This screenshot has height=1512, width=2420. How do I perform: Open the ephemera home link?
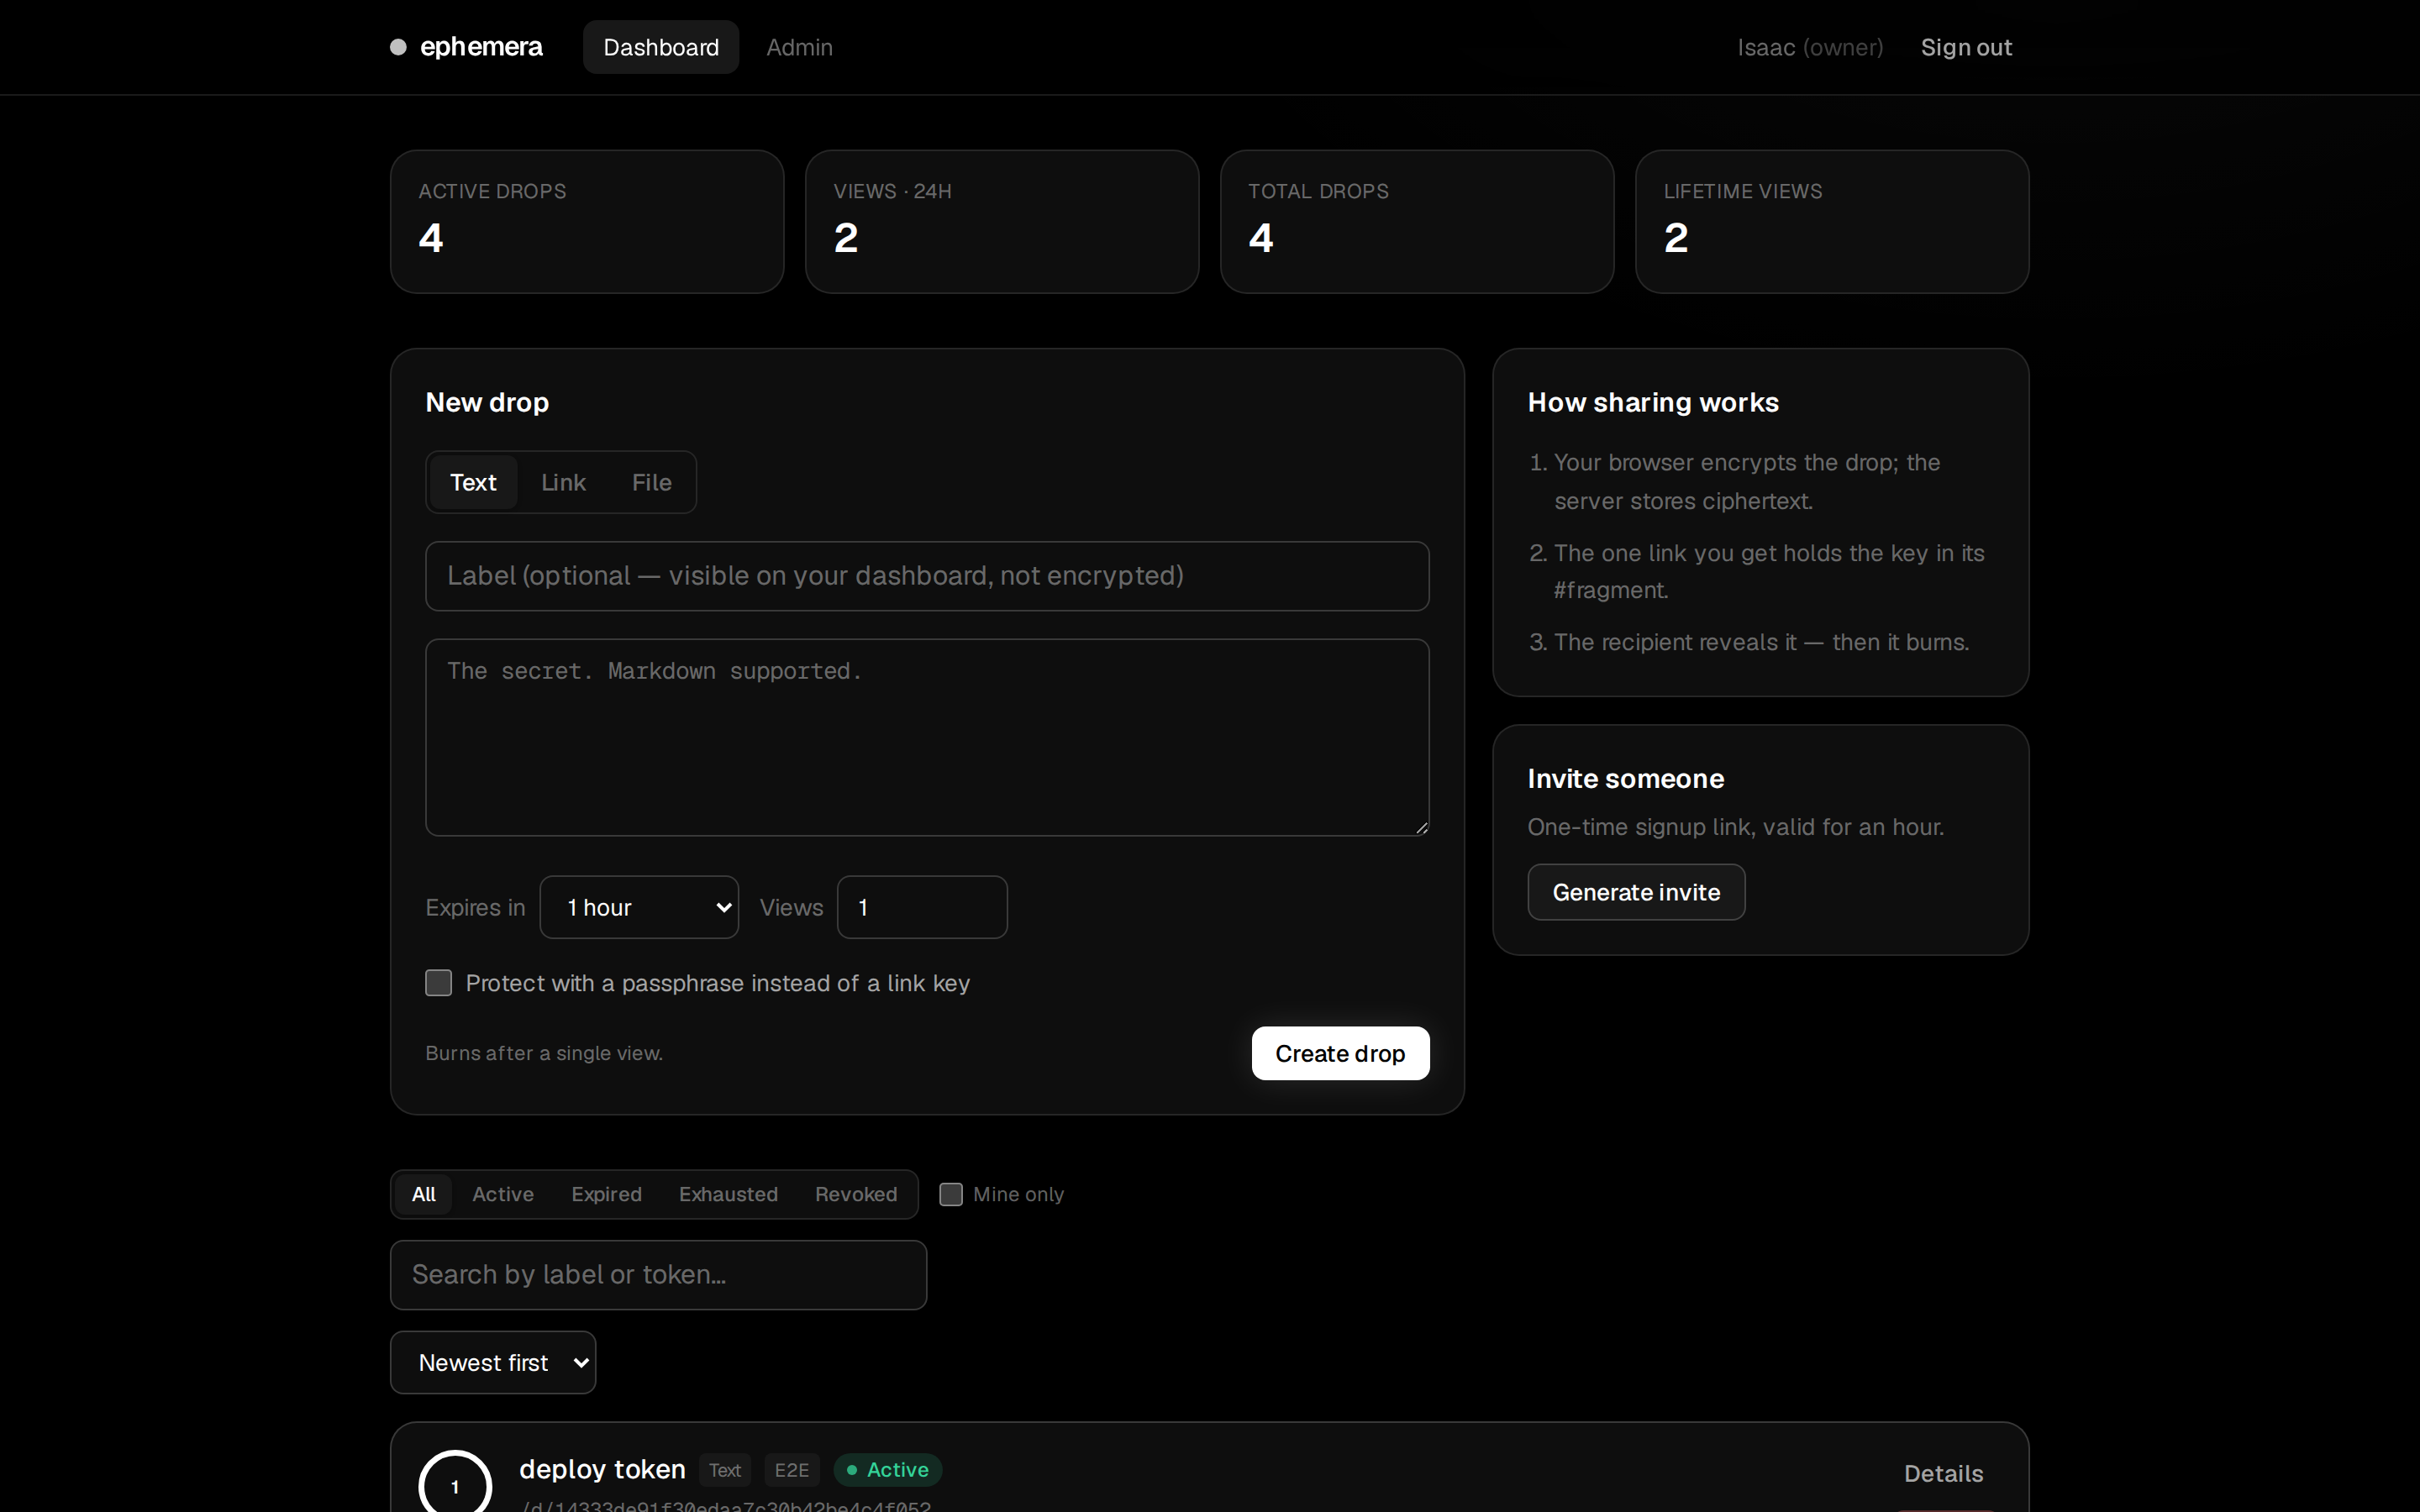(467, 47)
